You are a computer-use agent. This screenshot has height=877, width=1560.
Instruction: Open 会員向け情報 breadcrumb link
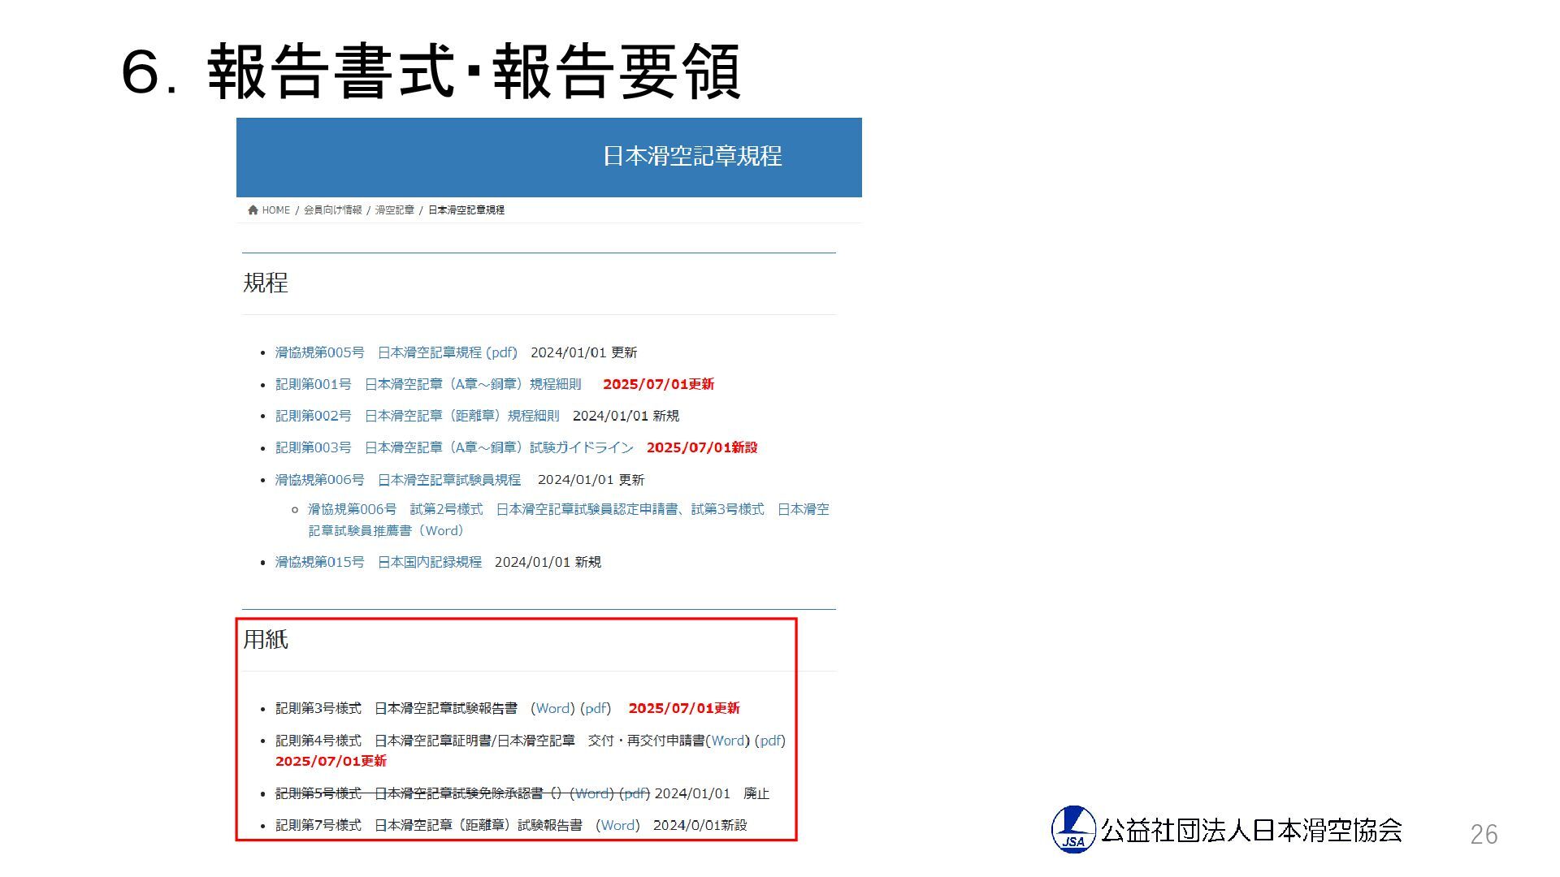(x=332, y=210)
